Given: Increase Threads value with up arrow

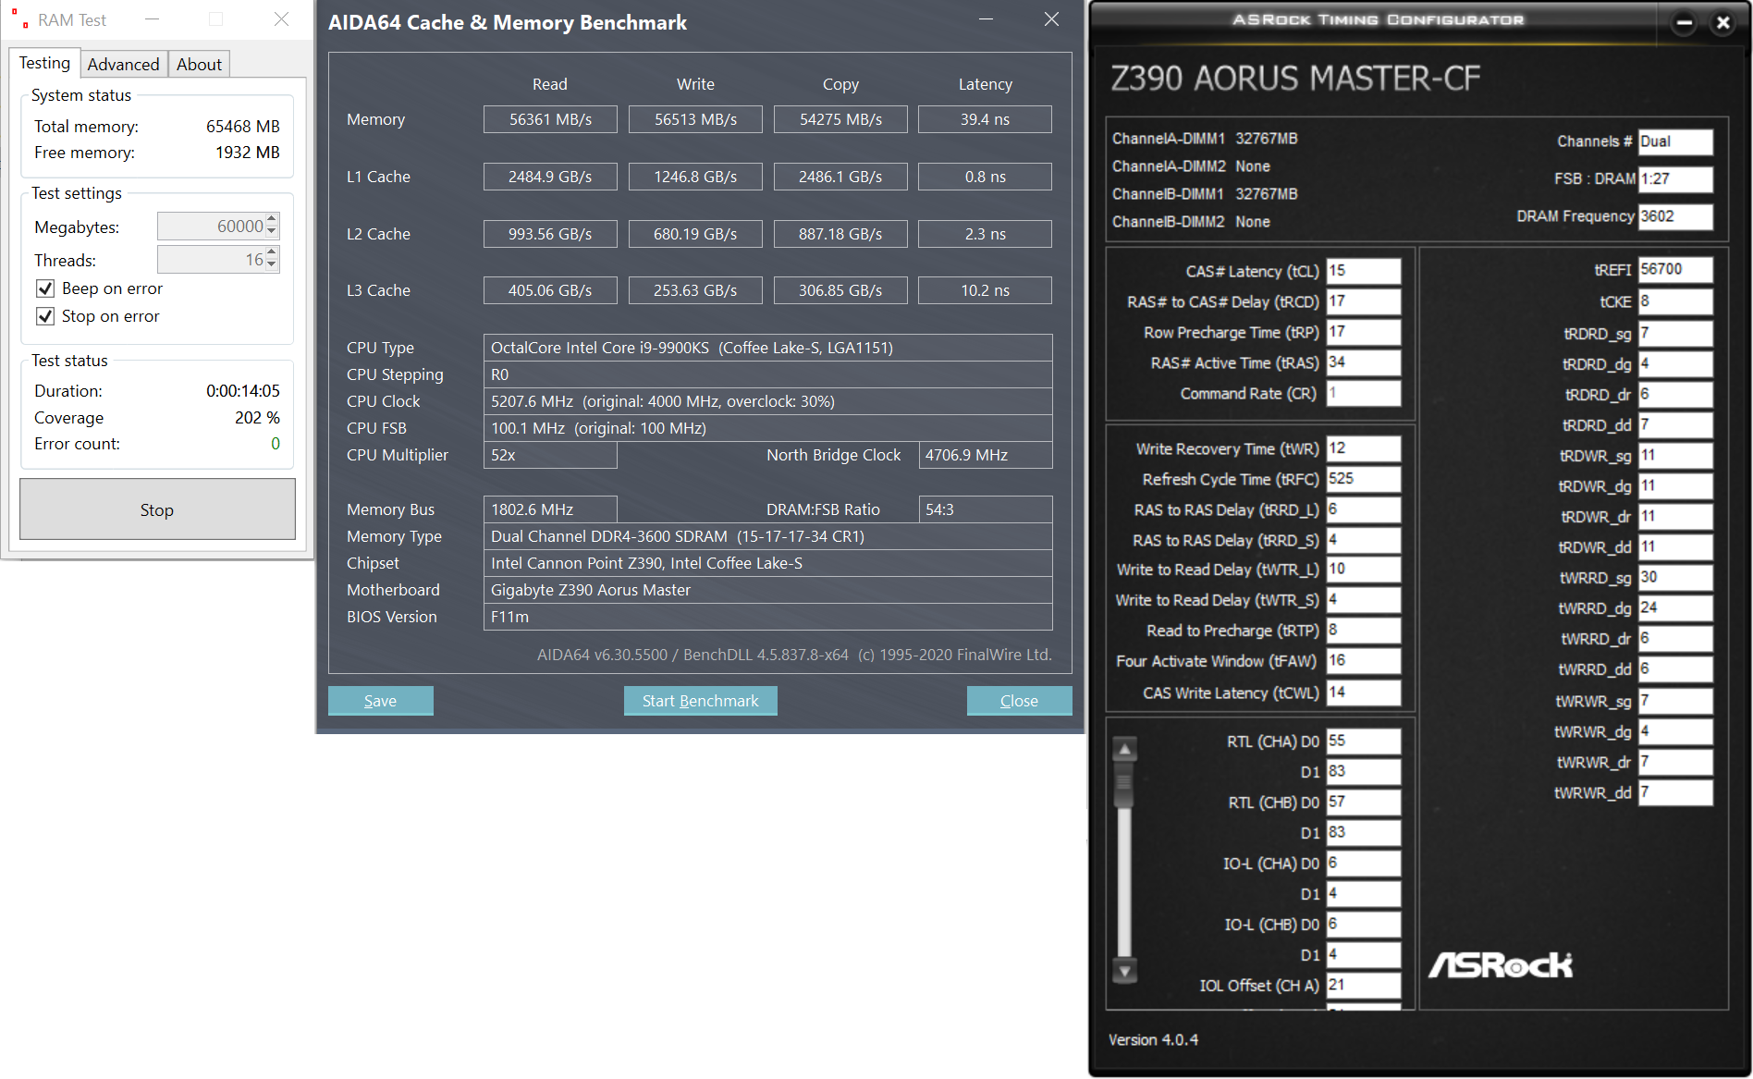Looking at the screenshot, I should click(x=272, y=253).
